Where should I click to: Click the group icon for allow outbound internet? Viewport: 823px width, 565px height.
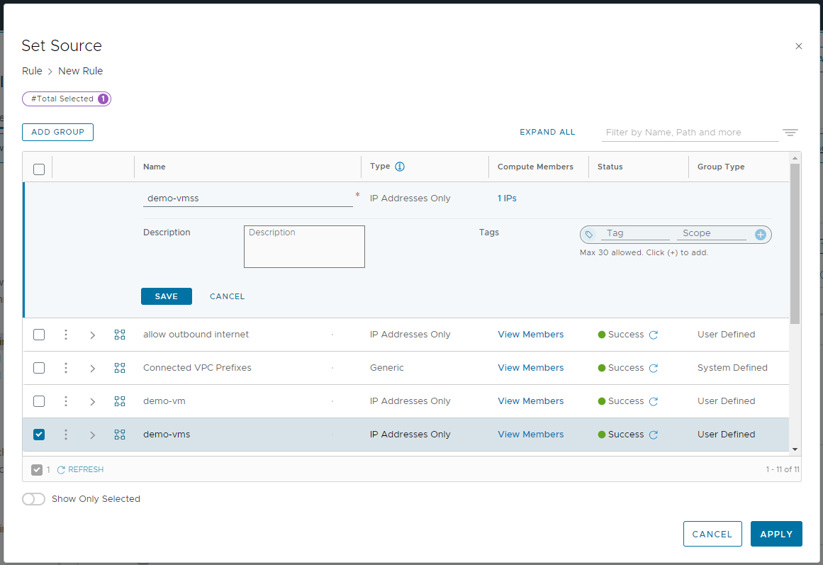pyautogui.click(x=120, y=335)
